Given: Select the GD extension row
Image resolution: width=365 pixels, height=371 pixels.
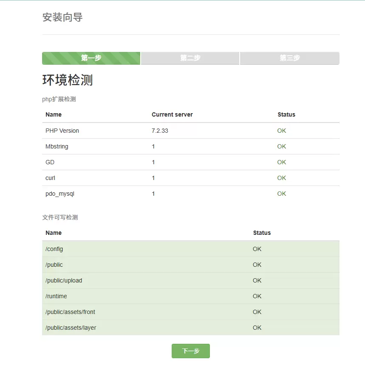Looking at the screenshot, I should tap(50, 162).
